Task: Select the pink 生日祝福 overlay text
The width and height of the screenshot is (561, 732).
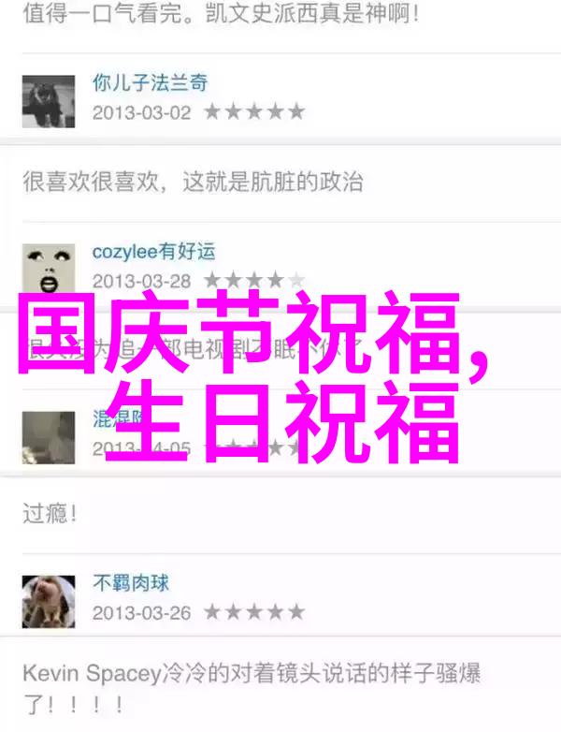Action: pos(282,421)
